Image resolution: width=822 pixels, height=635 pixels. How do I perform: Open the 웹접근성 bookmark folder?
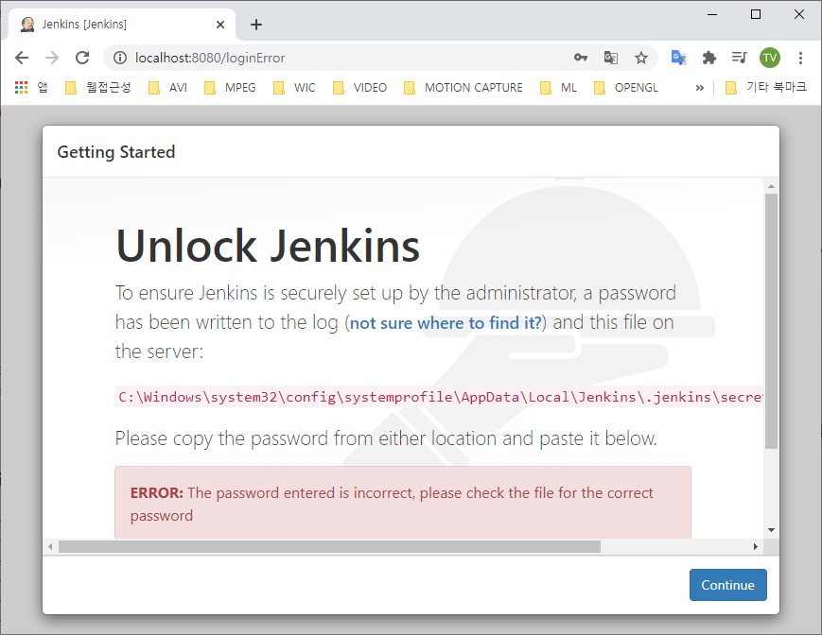97,88
